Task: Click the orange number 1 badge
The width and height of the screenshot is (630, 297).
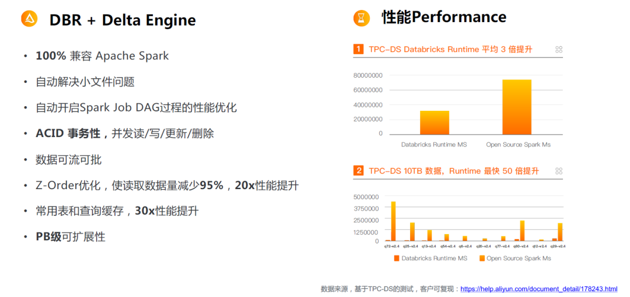Action: pos(358,50)
